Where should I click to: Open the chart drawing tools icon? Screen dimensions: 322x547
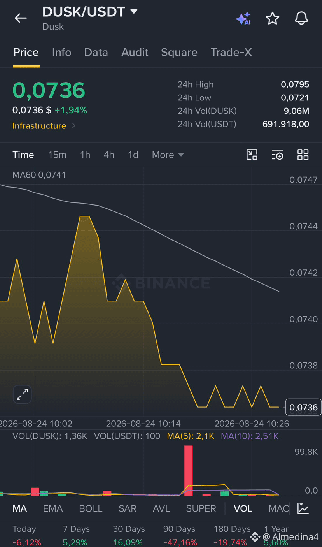(252, 155)
